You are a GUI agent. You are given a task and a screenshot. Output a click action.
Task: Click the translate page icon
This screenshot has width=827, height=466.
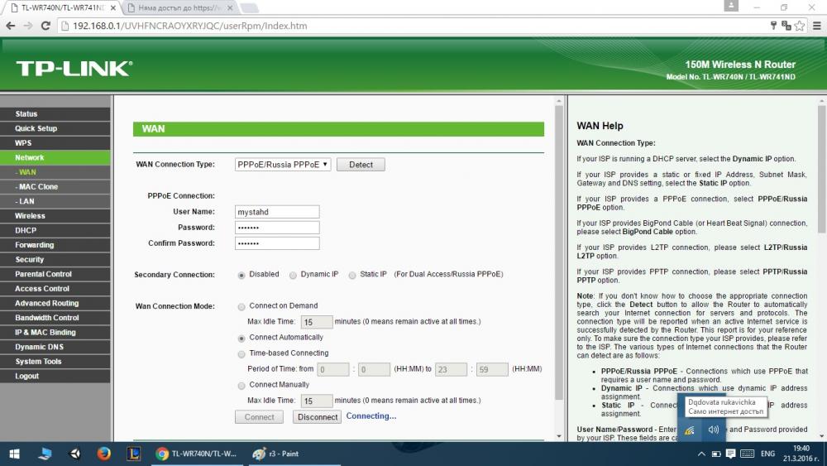(786, 26)
